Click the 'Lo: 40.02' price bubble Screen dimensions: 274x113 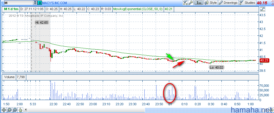tap(217, 67)
